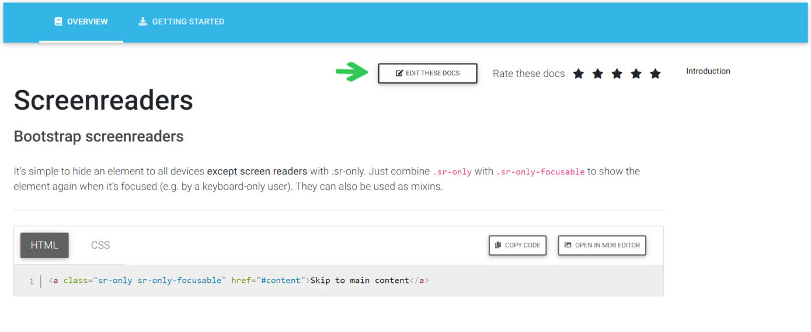Image resolution: width=811 pixels, height=332 pixels.
Task: Rate docs with the fourth star
Action: coord(636,74)
